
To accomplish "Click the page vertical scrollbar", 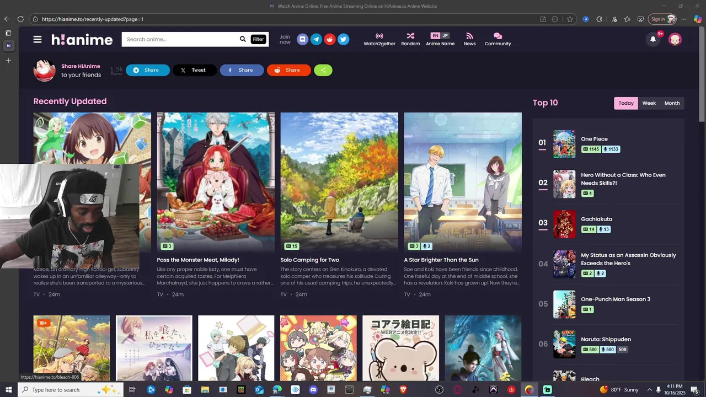I will [x=702, y=74].
